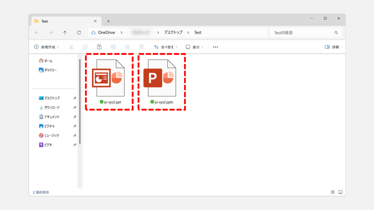Open the 表示 view dropdown

(x=195, y=47)
